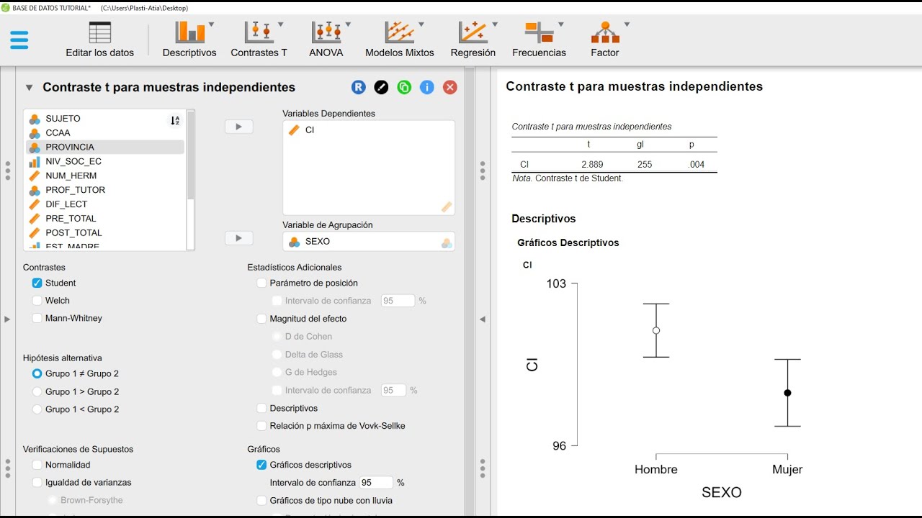Screen dimensions: 922x518
Task: Click arrow to assign Variables Dependientes
Action: pyautogui.click(x=239, y=127)
